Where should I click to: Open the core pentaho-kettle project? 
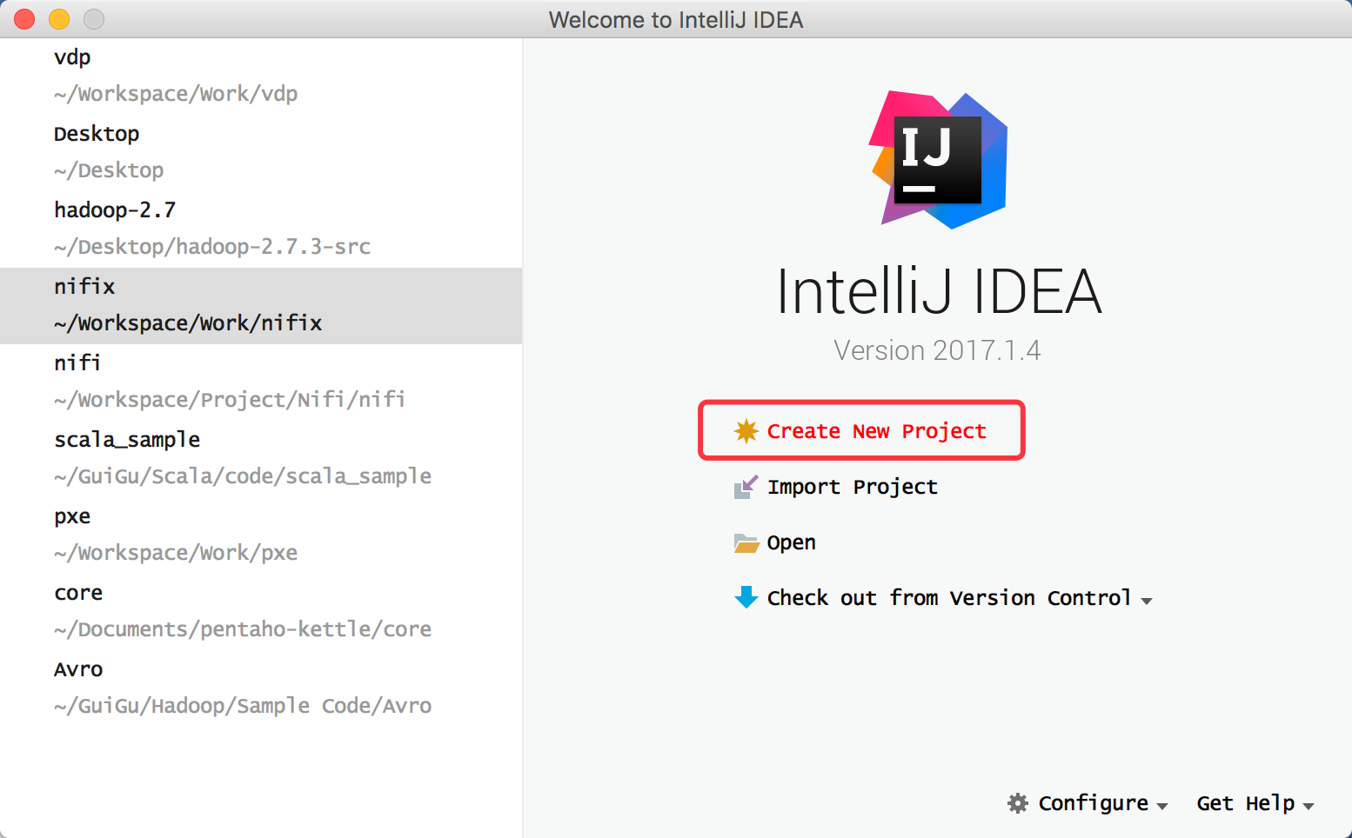click(x=242, y=610)
